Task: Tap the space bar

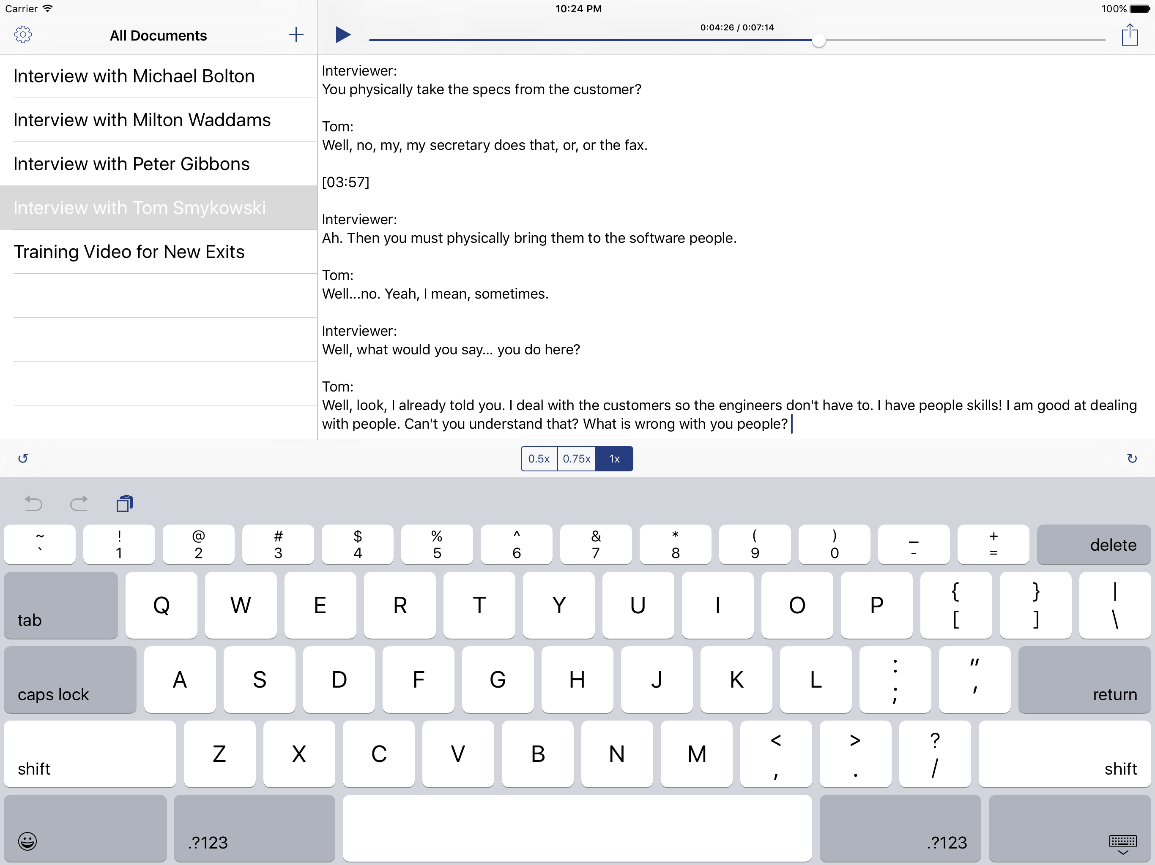Action: 577,829
